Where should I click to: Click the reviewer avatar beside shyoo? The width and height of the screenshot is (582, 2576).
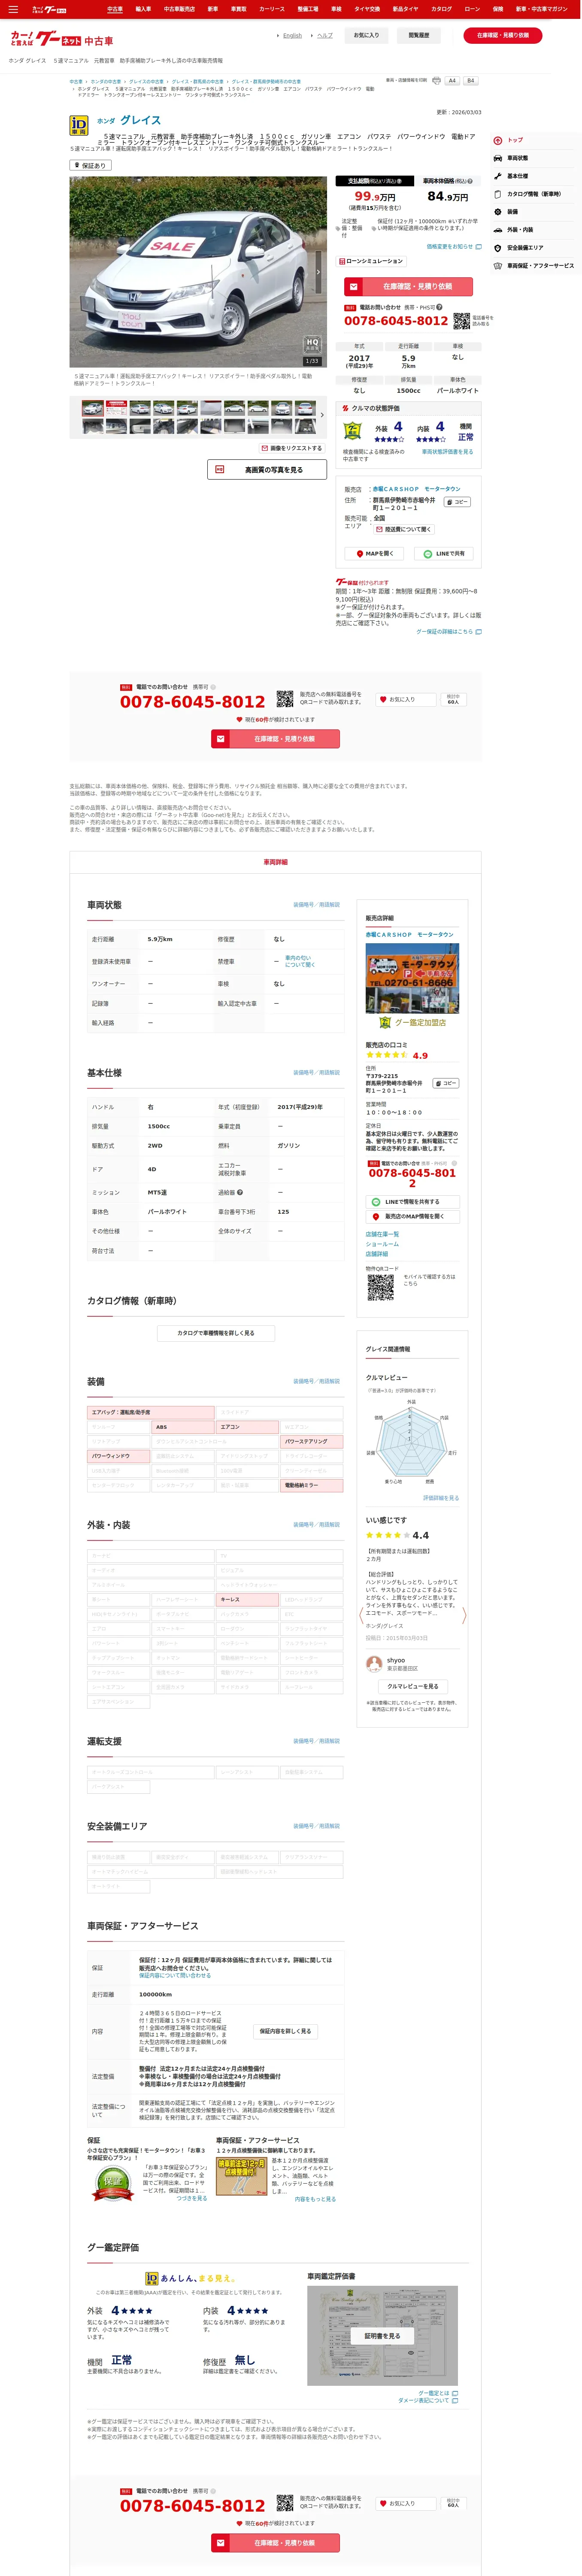point(374,1664)
